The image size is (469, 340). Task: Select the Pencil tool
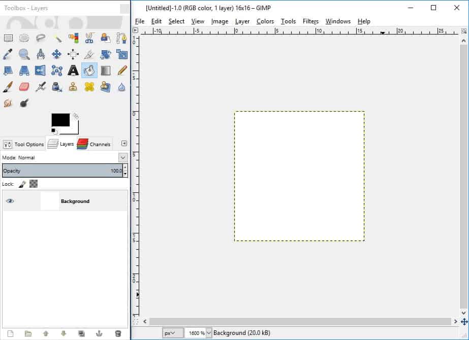[x=122, y=71]
